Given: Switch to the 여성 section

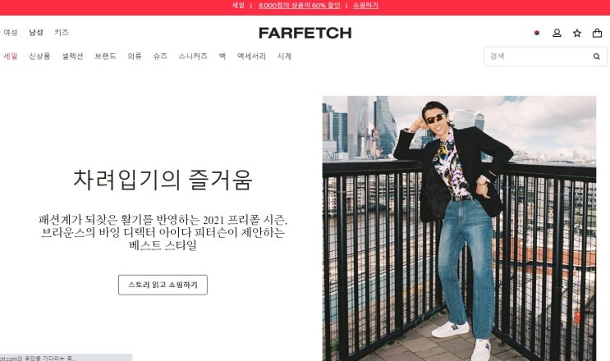Looking at the screenshot, I should (x=11, y=32).
